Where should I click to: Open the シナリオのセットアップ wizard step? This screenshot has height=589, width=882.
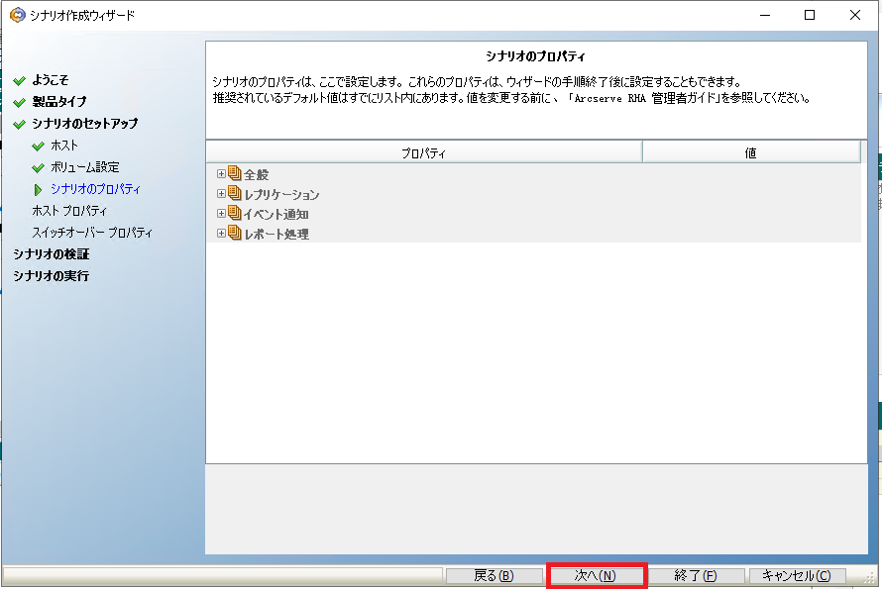pos(84,123)
